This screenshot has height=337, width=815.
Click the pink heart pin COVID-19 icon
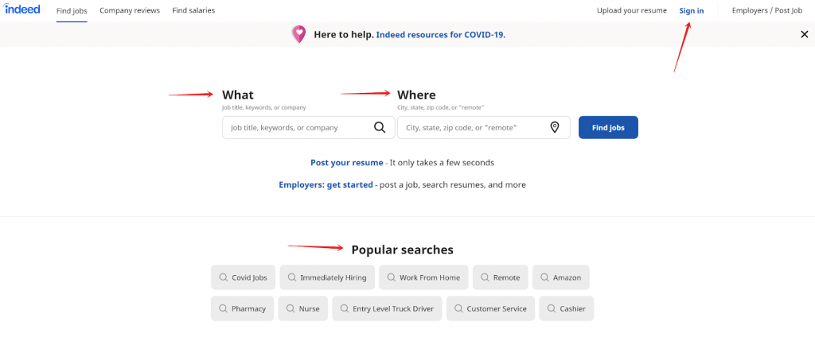(x=298, y=34)
